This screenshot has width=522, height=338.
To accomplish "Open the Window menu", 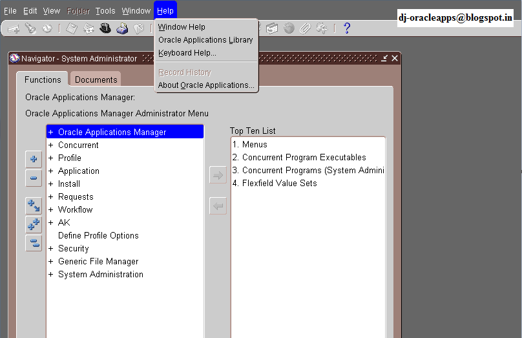I will 136,11.
